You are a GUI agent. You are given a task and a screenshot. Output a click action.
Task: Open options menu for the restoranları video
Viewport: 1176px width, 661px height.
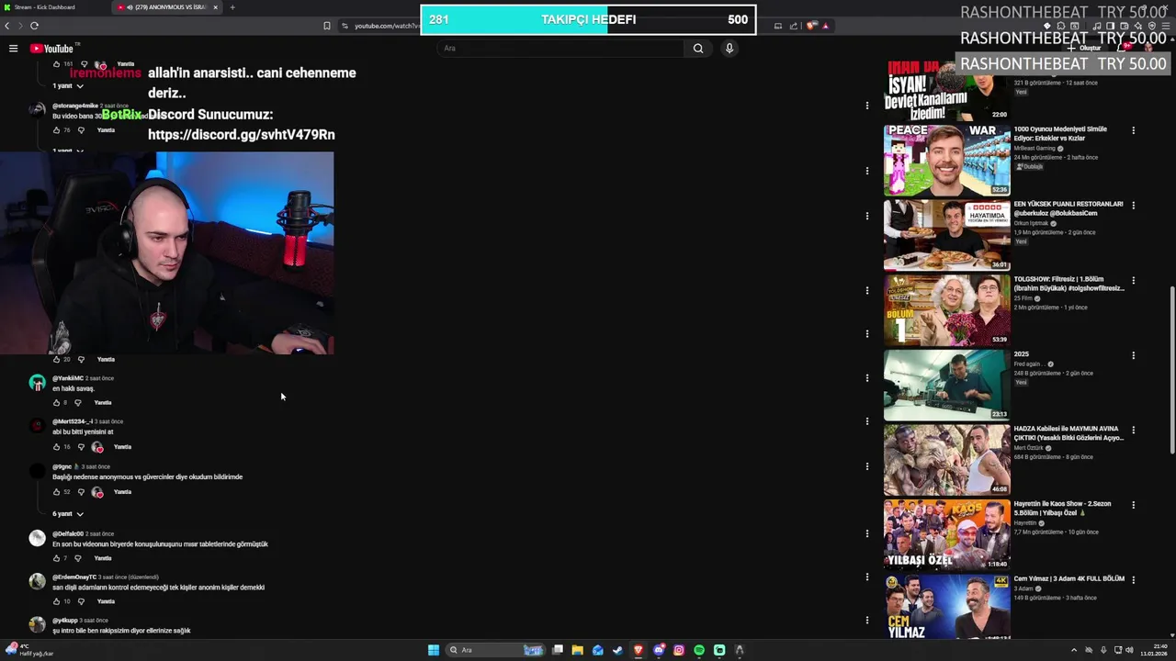[x=1133, y=206]
